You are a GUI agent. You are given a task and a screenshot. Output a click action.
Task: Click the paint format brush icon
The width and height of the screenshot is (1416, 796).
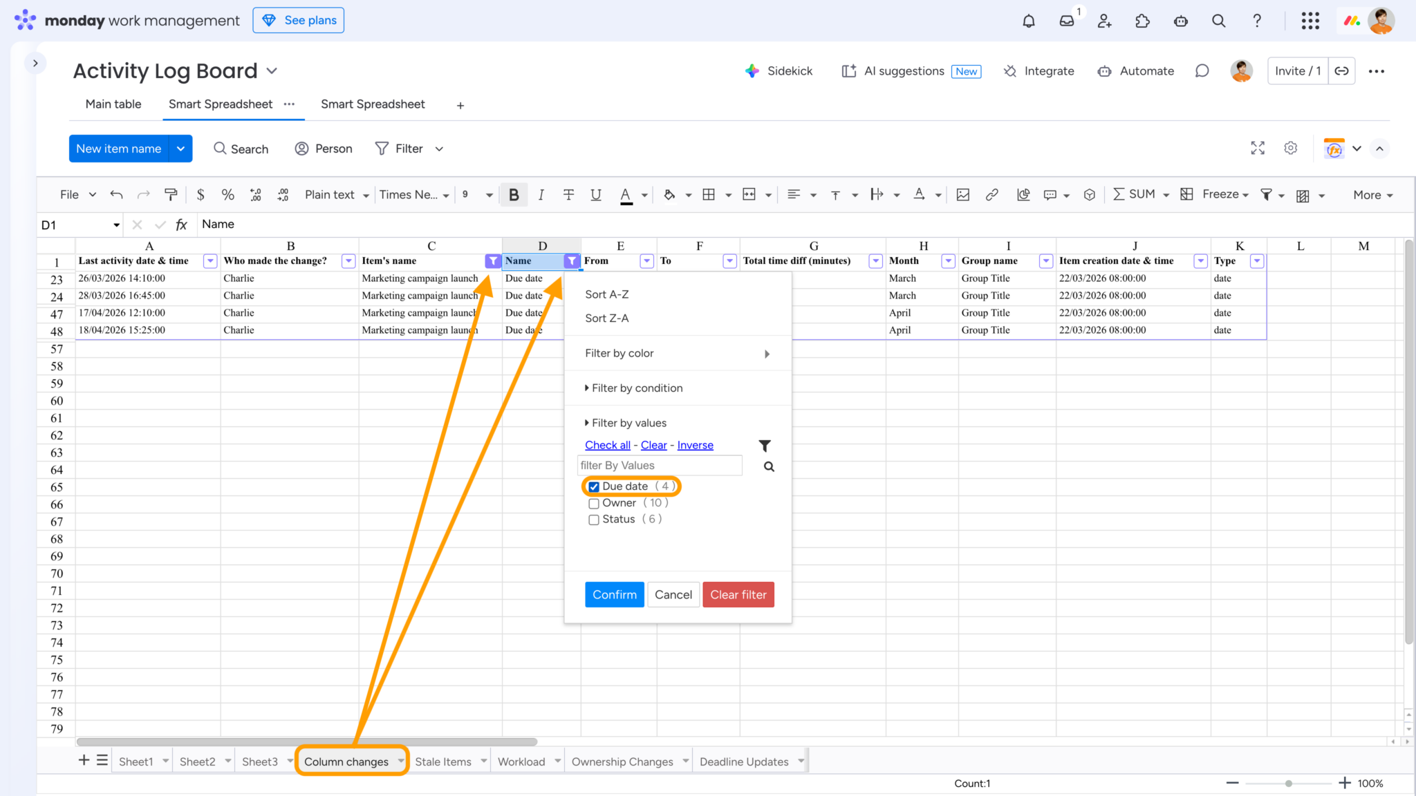(x=171, y=195)
